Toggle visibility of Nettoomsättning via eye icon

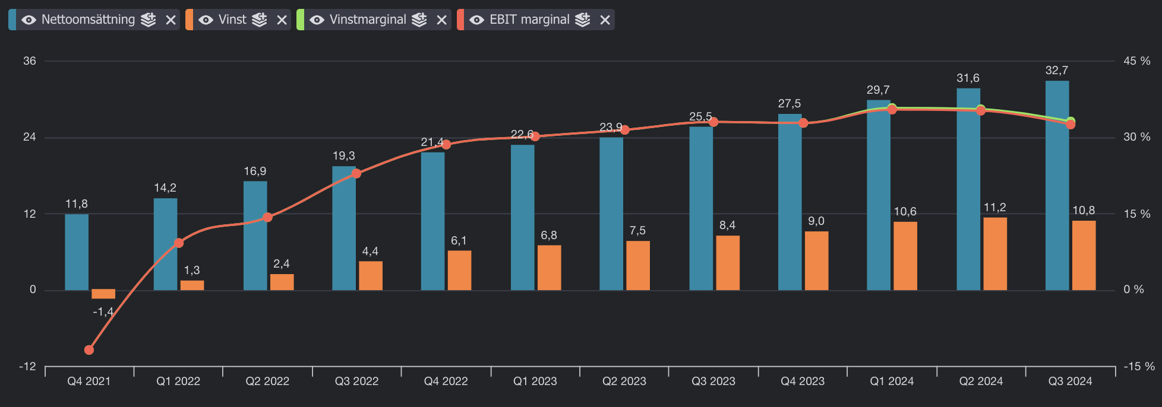point(29,20)
